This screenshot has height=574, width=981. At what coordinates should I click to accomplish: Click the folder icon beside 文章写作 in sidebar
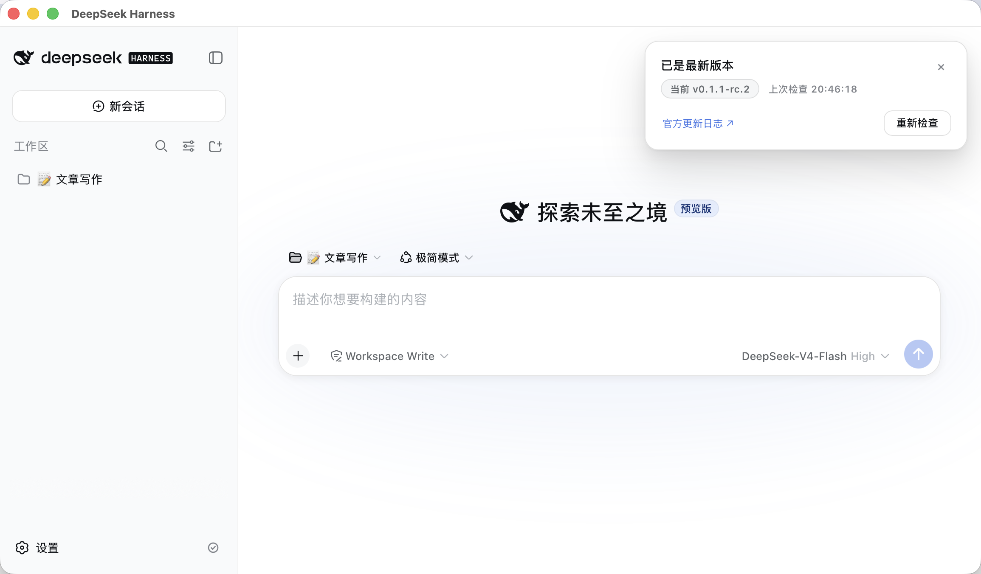[x=24, y=179]
